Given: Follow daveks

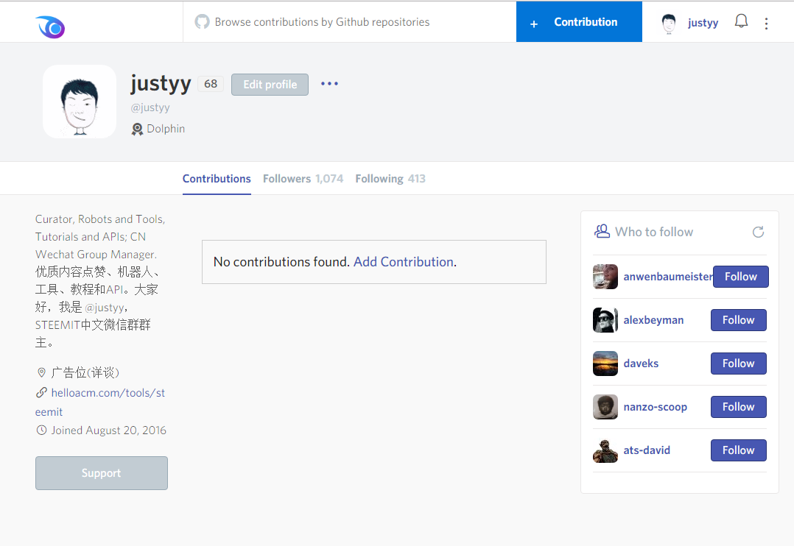Looking at the screenshot, I should pyautogui.click(x=738, y=364).
